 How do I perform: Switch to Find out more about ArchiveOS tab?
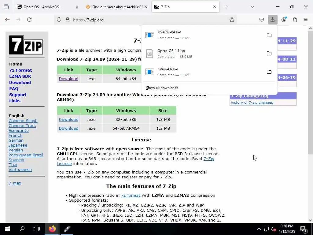[118, 7]
